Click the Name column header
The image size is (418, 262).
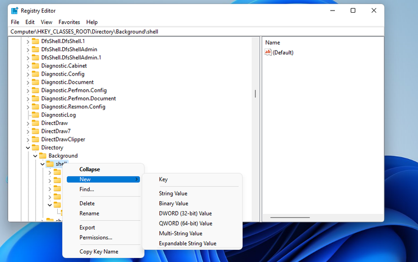(x=273, y=43)
